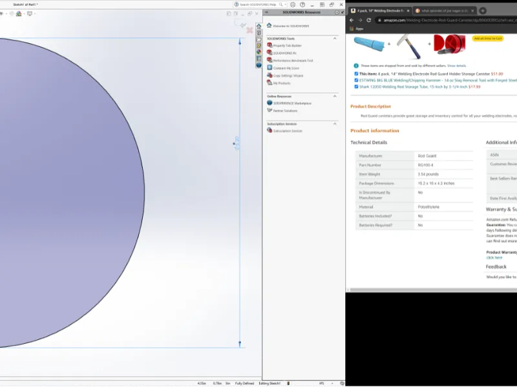517x387 pixels.
Task: Uncheck the Shark 12050 Storage Tube checkbox
Action: pos(356,87)
